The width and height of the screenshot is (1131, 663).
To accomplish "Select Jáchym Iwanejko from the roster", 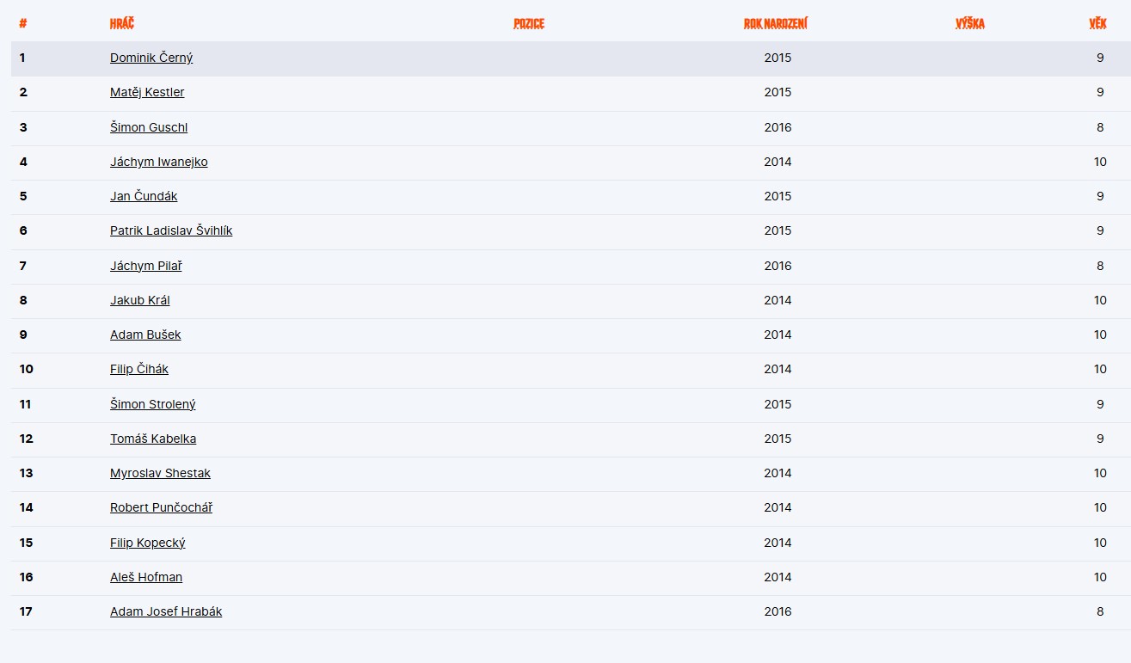I will point(159,162).
